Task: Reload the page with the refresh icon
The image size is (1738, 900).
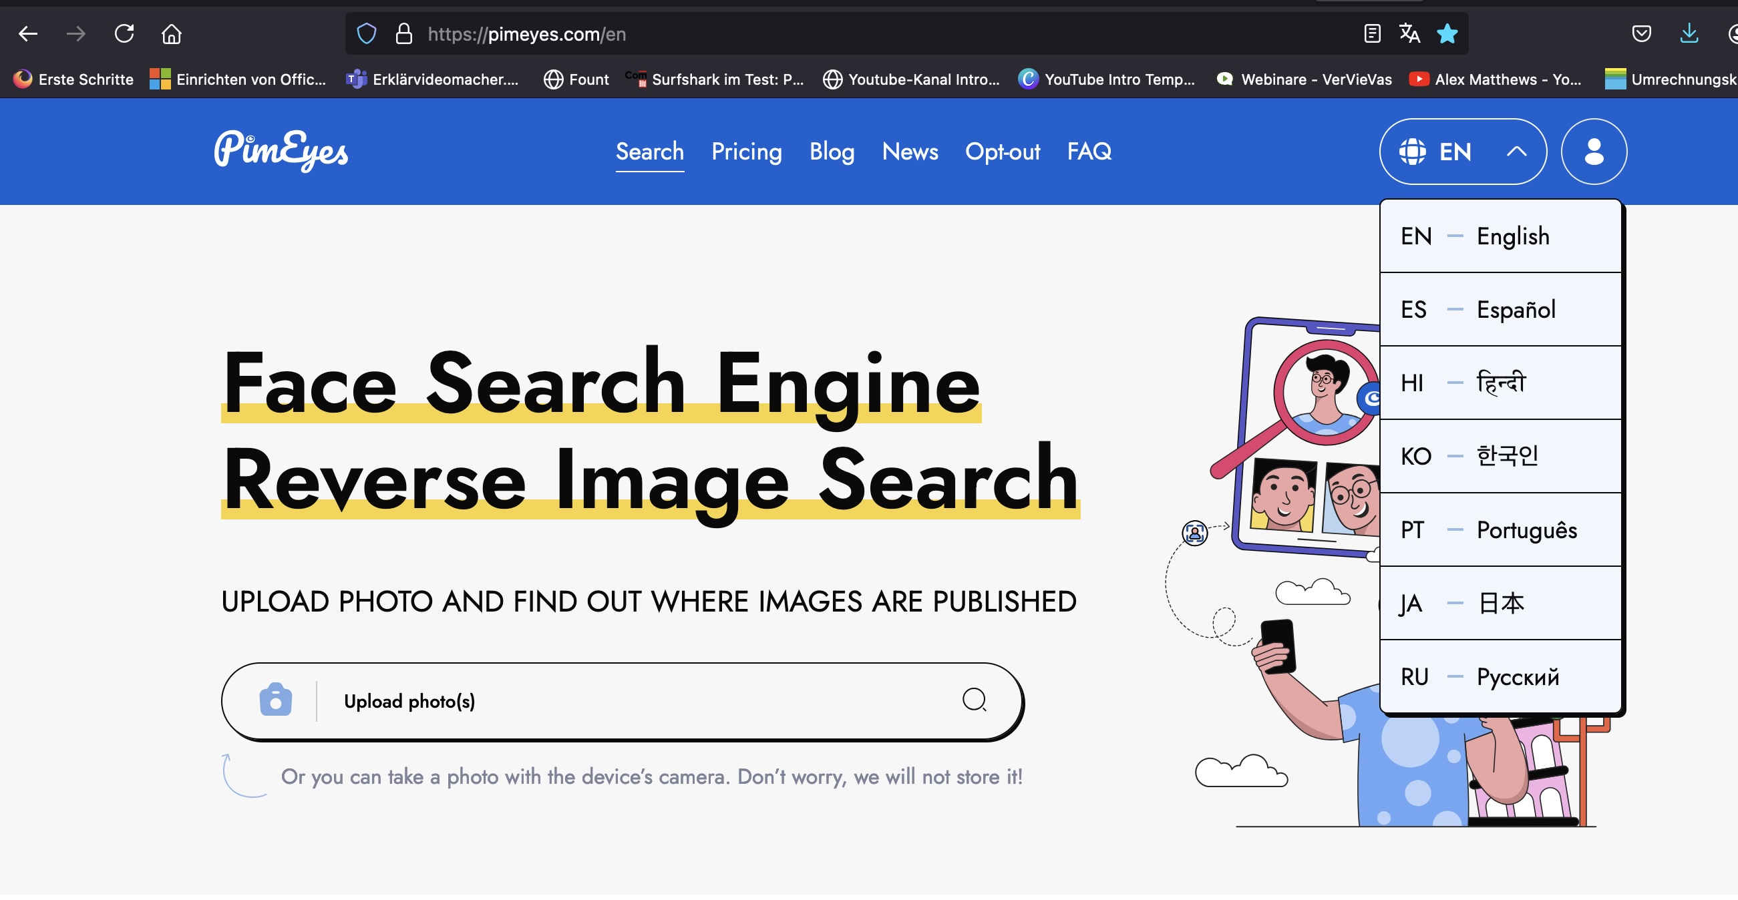Action: click(x=124, y=33)
